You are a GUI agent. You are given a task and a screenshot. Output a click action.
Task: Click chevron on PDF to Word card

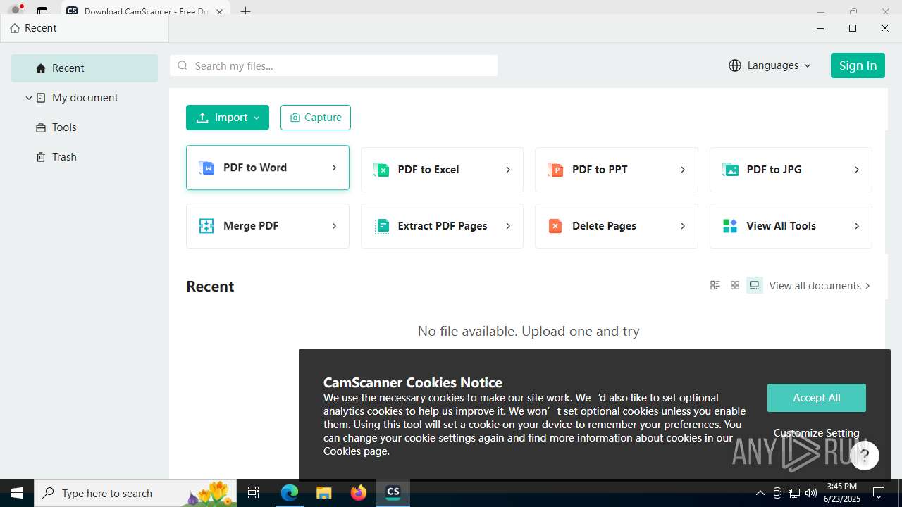pos(334,168)
